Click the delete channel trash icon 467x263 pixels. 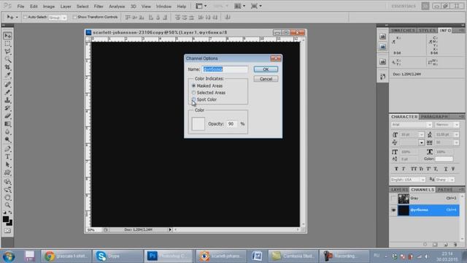tap(455, 245)
